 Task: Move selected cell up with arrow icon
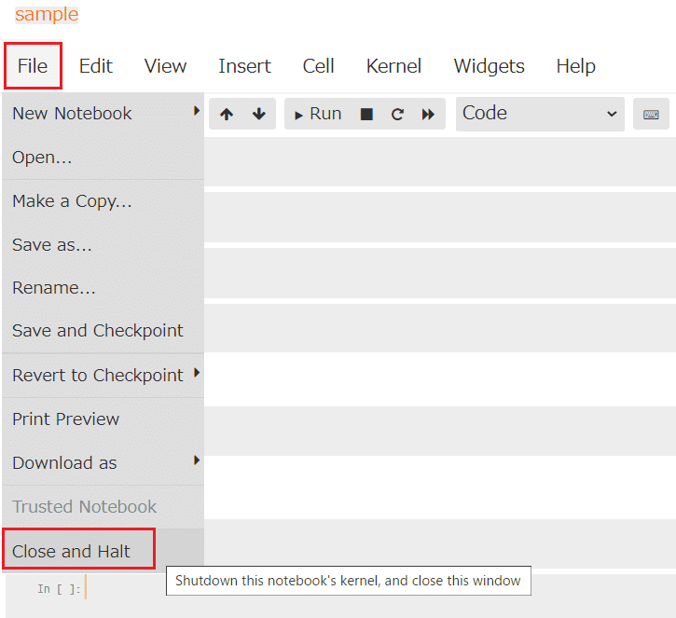coord(227,115)
